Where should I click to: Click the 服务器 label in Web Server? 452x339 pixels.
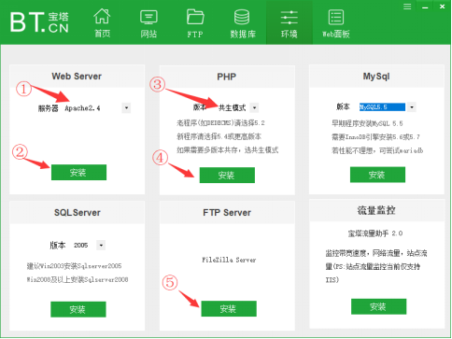click(49, 108)
